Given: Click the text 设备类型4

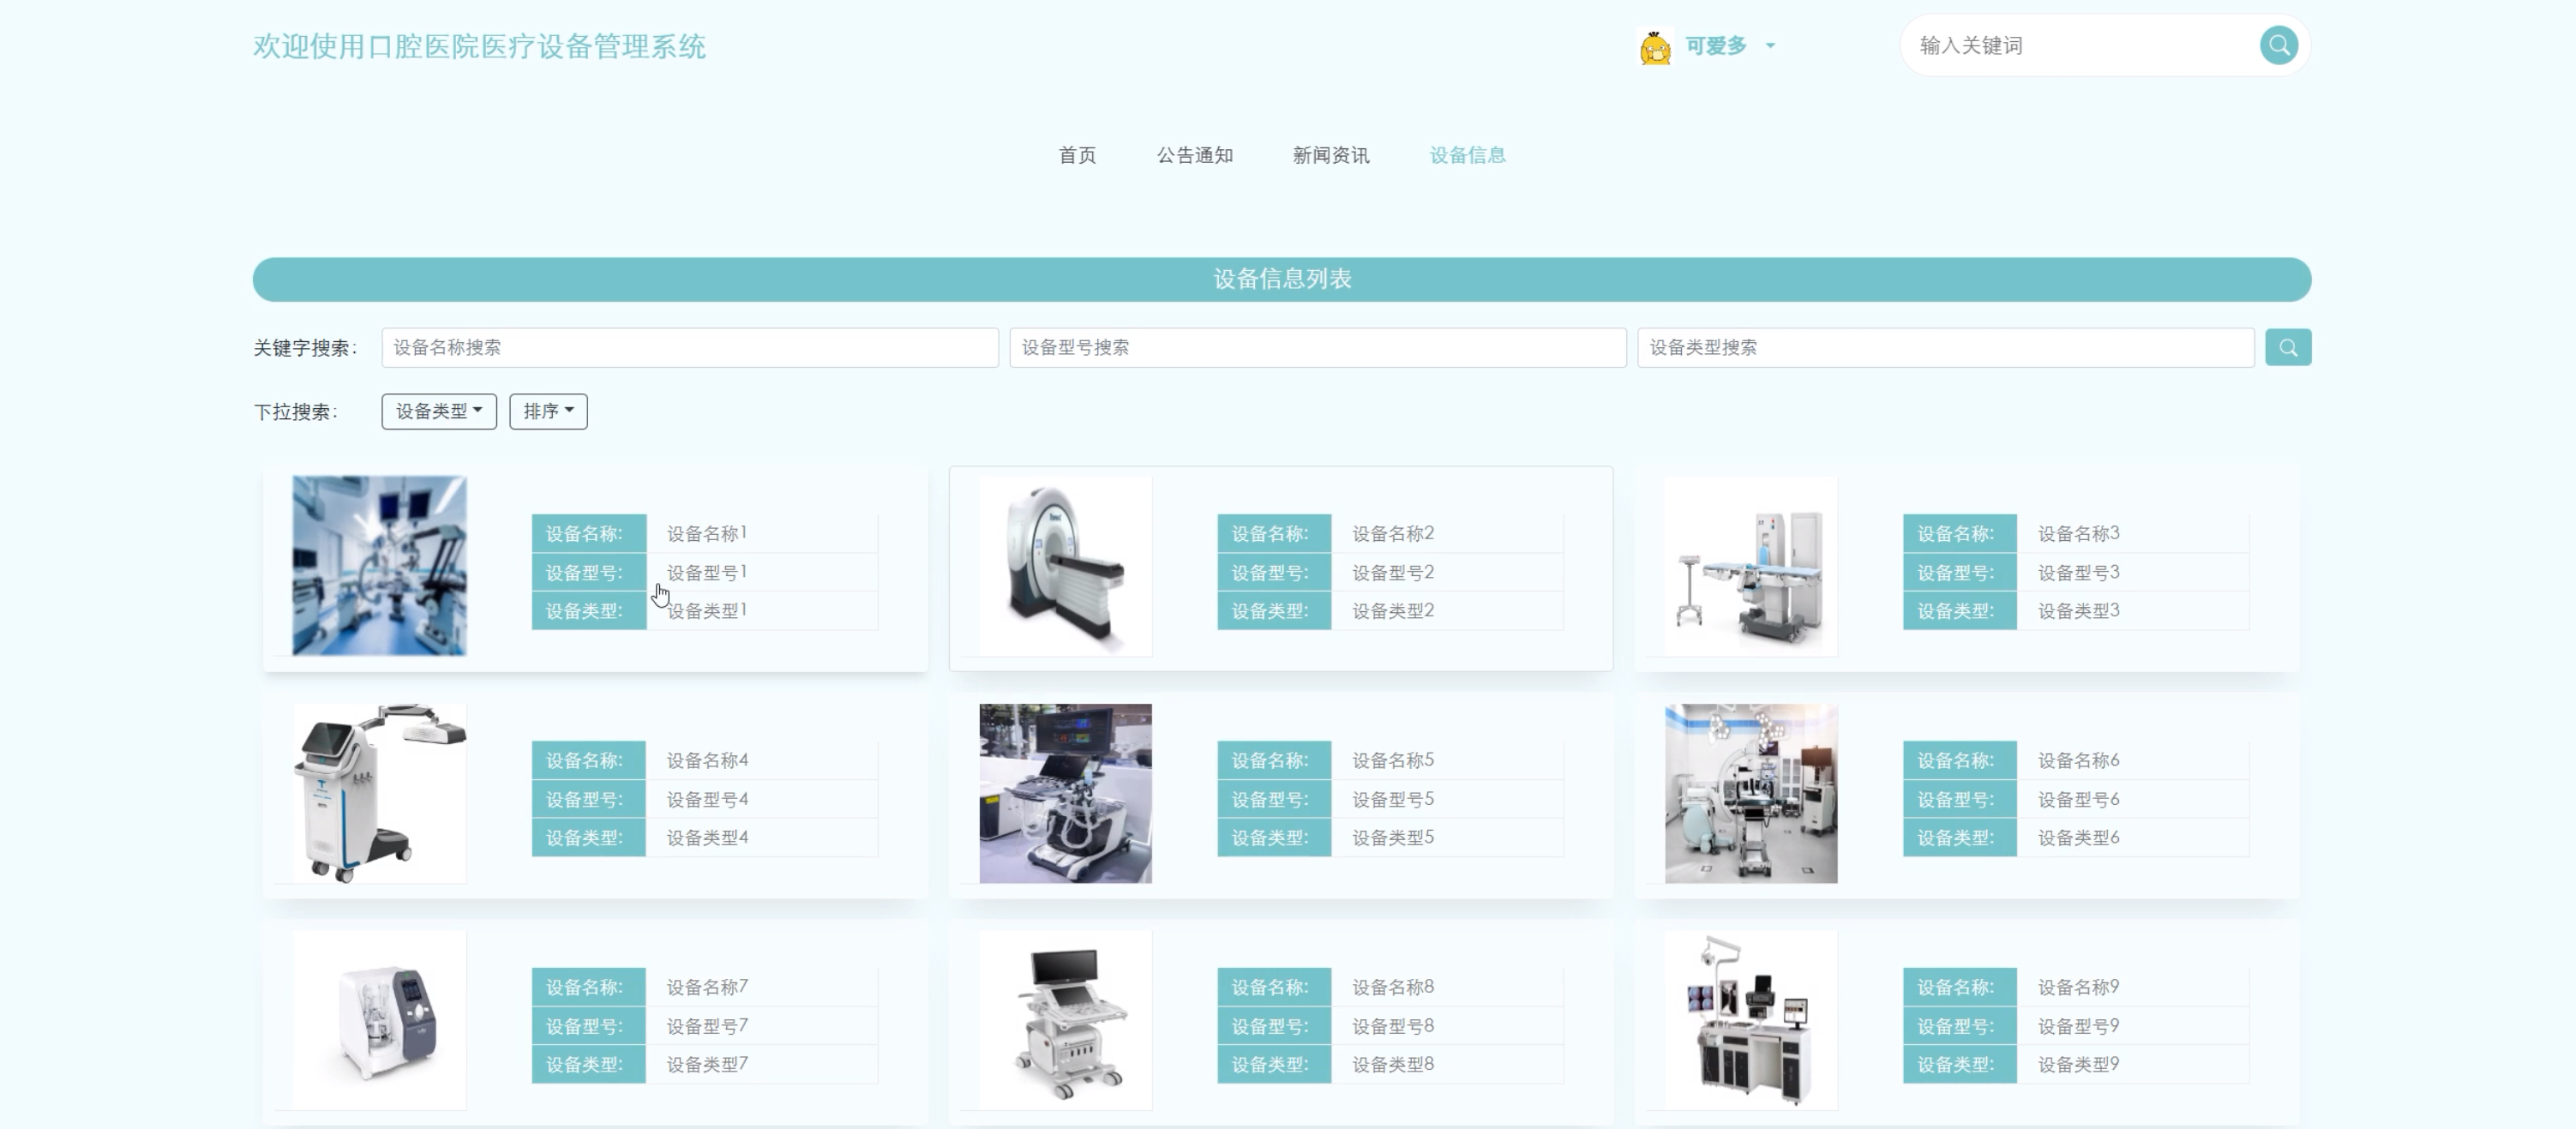Looking at the screenshot, I should [707, 838].
